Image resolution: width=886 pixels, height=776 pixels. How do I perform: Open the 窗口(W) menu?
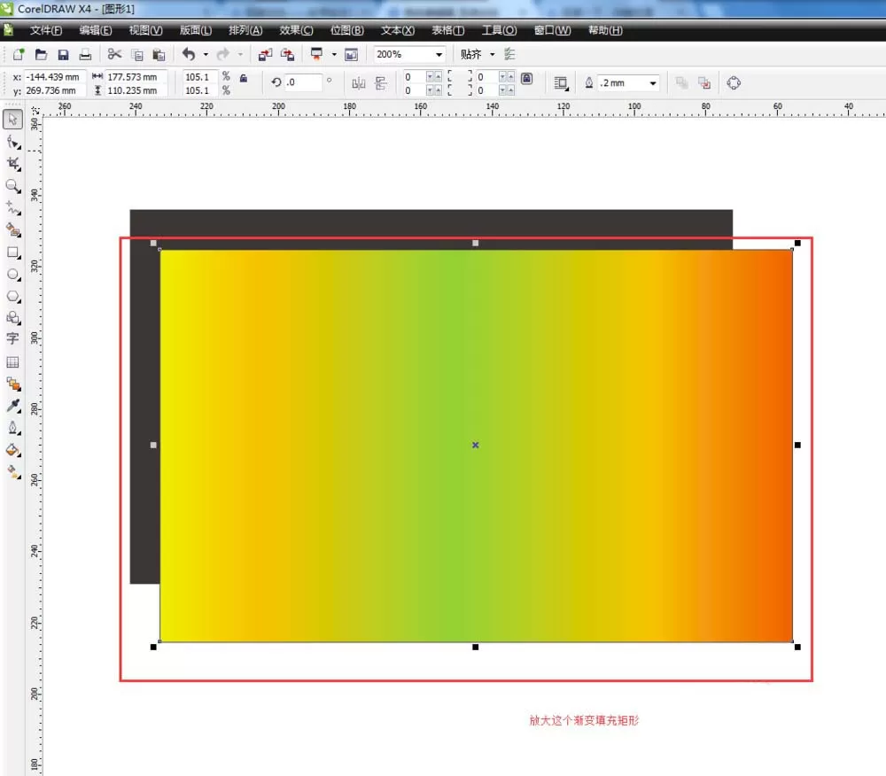point(553,30)
